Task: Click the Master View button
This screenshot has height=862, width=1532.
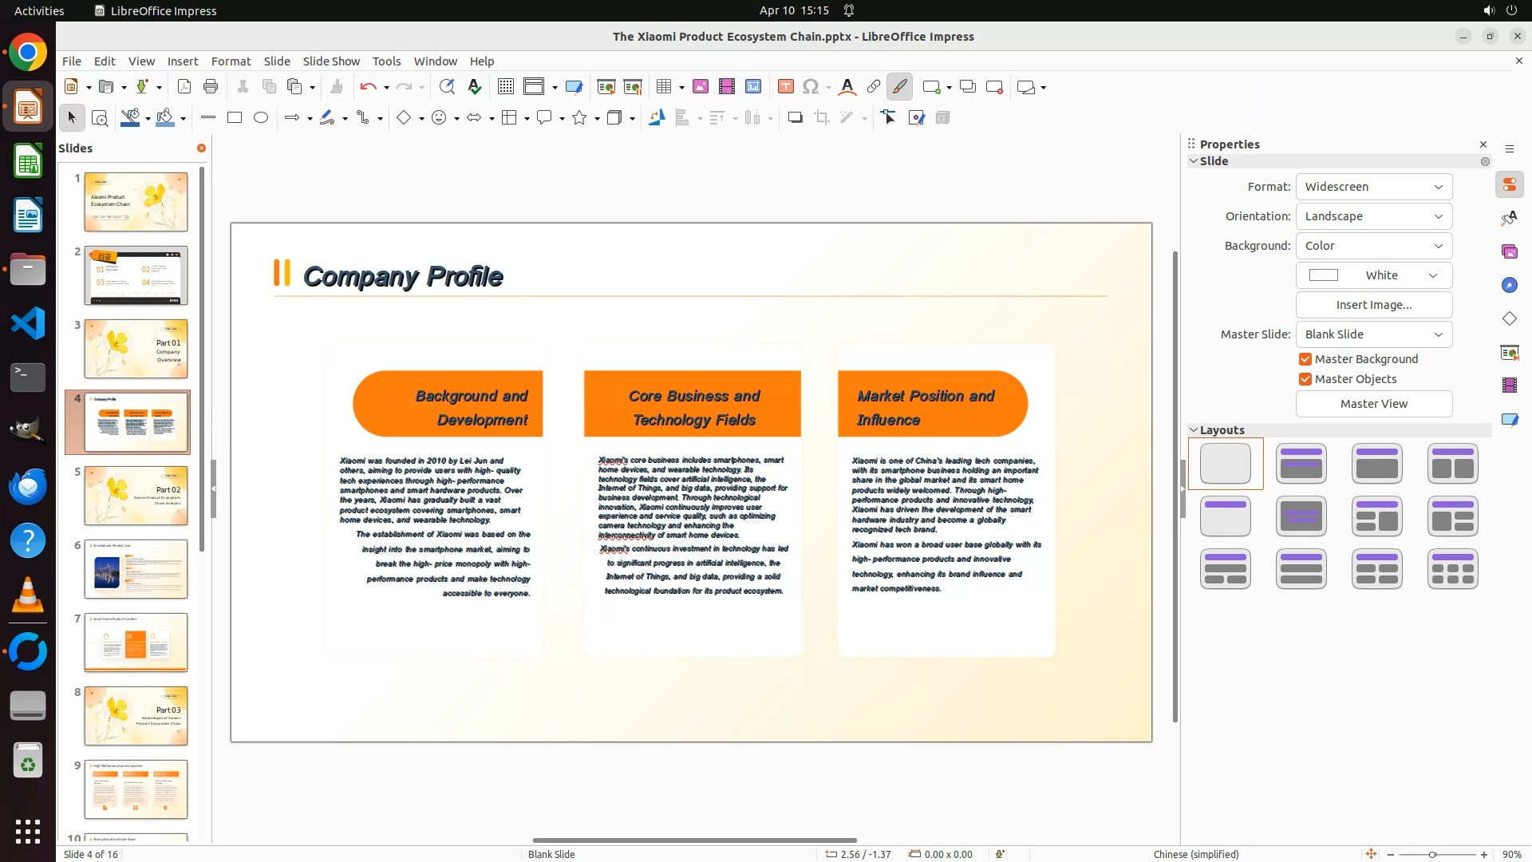Action: tap(1373, 404)
